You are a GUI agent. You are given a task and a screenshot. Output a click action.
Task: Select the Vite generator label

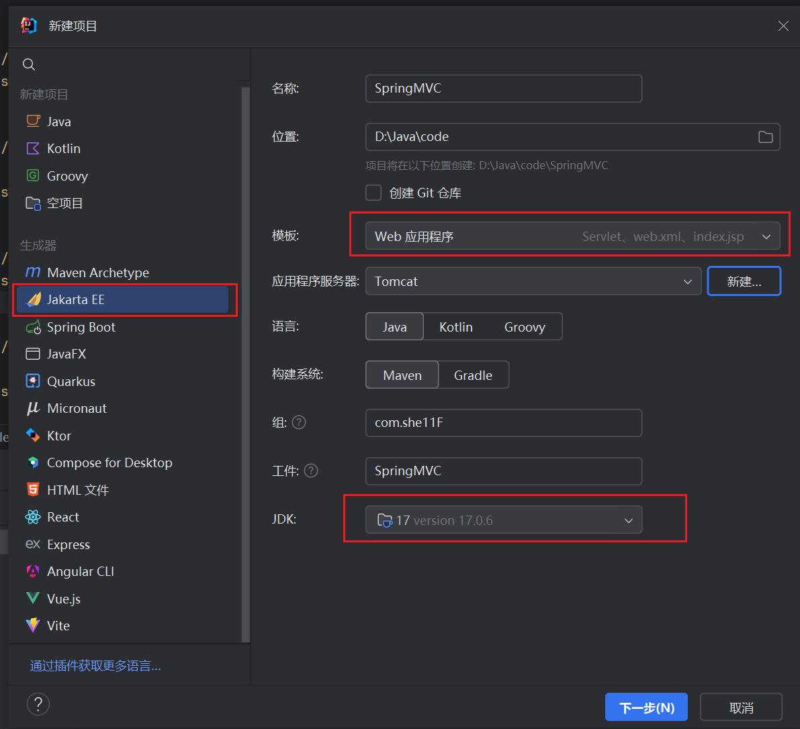[x=58, y=626]
